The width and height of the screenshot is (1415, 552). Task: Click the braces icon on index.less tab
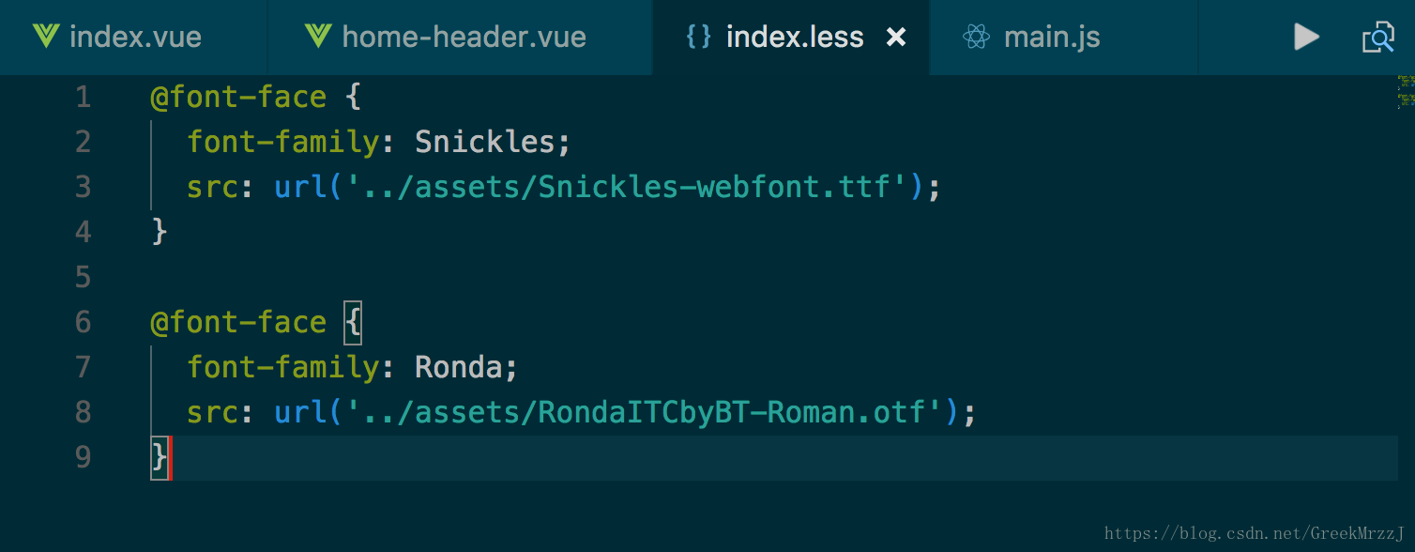pos(698,37)
